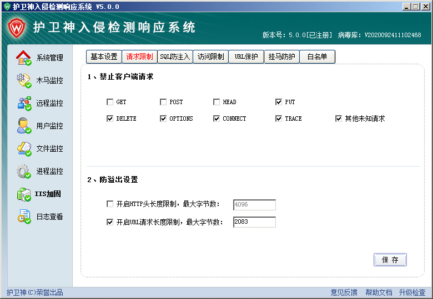Uncheck the DELETE request checkbox

(x=110, y=118)
